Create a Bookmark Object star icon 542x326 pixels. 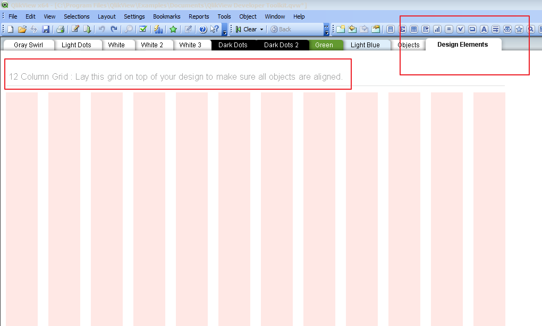click(x=519, y=29)
